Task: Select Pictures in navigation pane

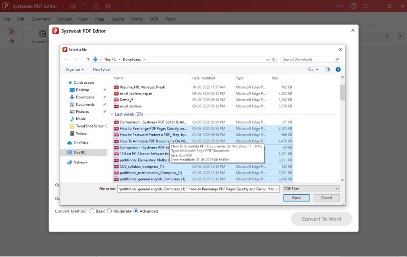Action: [x=82, y=112]
